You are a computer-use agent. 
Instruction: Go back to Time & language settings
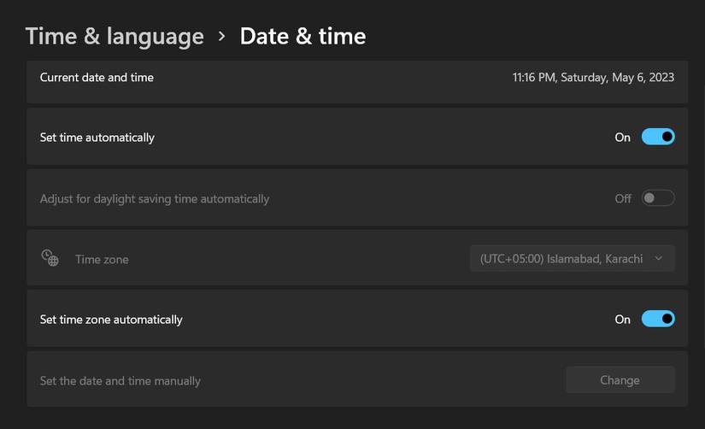115,36
